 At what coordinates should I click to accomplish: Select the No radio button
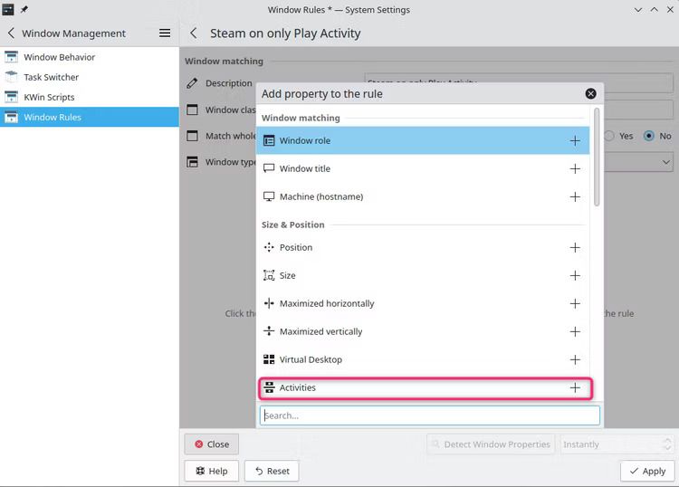[x=648, y=137]
